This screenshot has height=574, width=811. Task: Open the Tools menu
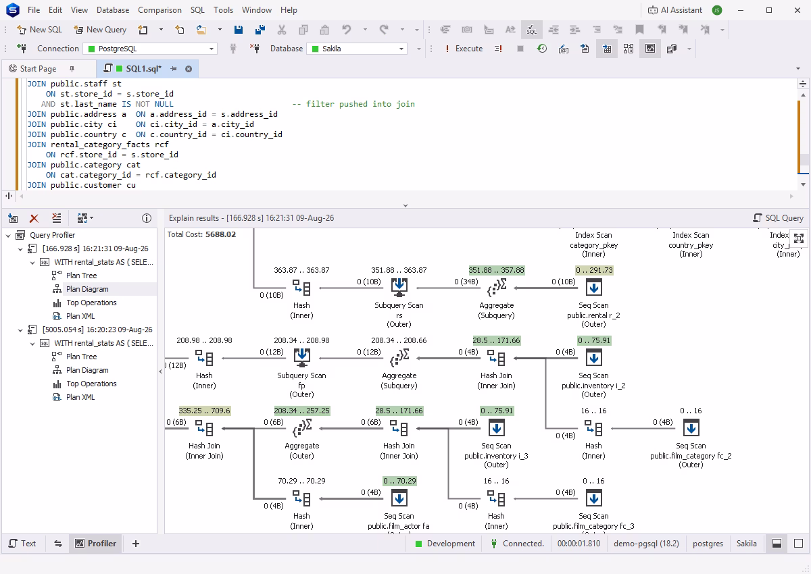tap(223, 10)
